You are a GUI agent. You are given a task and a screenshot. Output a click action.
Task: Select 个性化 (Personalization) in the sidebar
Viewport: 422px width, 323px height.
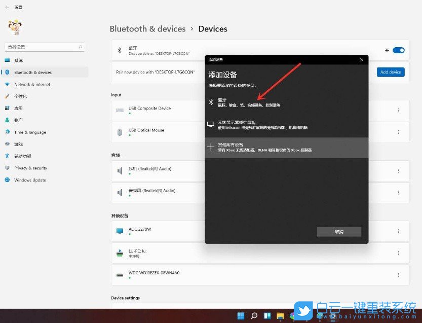[21, 96]
